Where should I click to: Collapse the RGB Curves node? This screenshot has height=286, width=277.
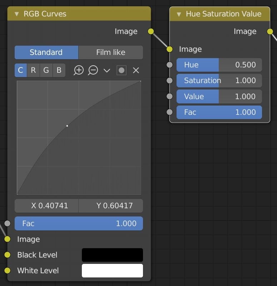(17, 14)
